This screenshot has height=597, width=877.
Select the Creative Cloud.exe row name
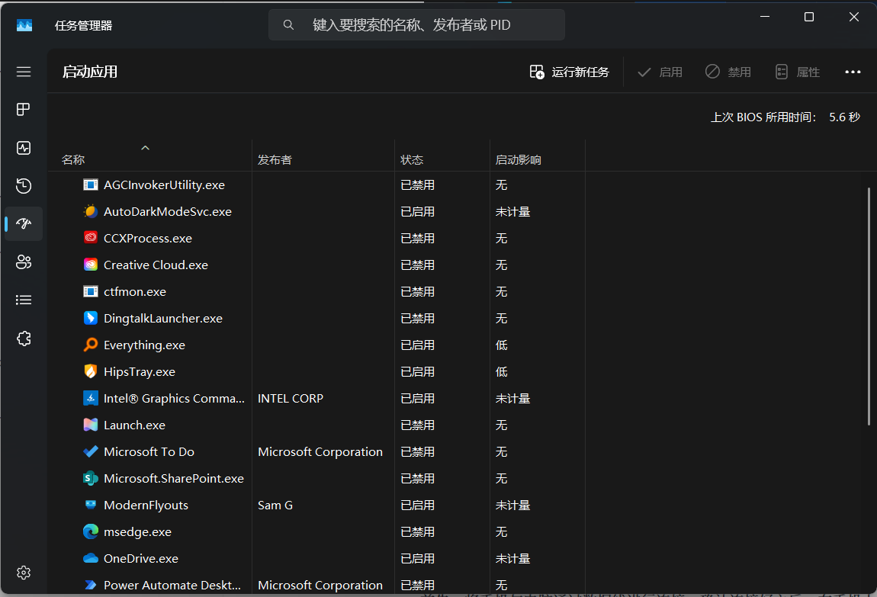point(156,265)
